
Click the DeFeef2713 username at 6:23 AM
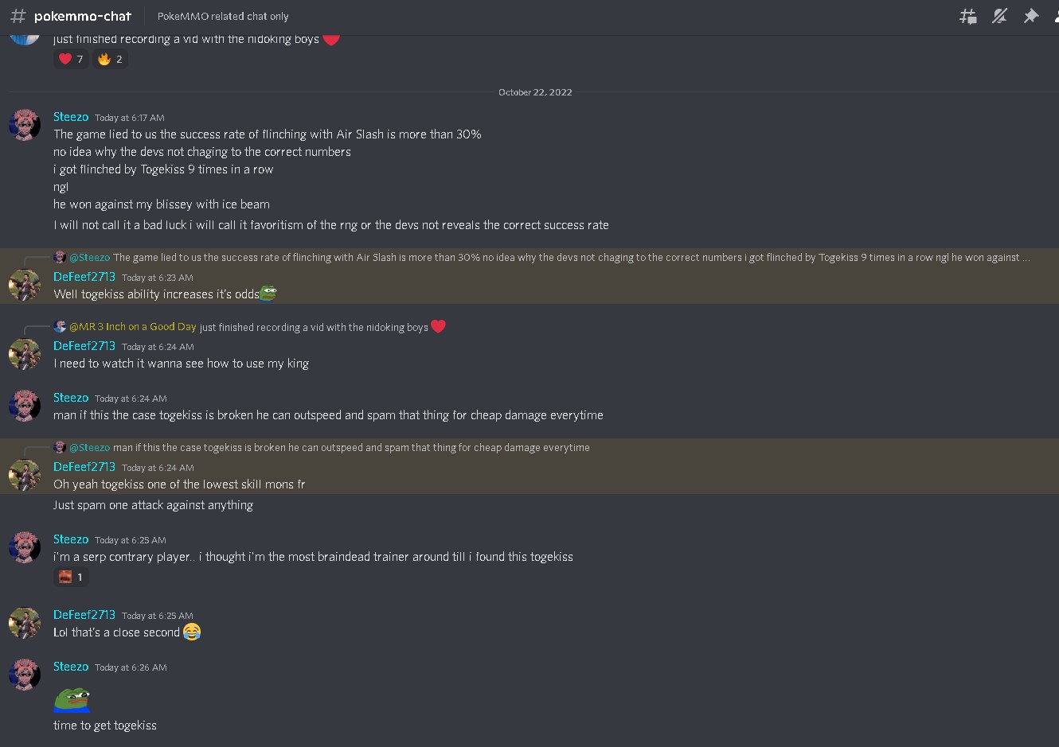pos(84,277)
